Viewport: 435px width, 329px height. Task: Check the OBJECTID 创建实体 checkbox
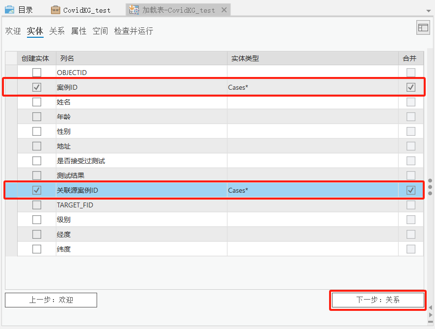[x=36, y=73]
